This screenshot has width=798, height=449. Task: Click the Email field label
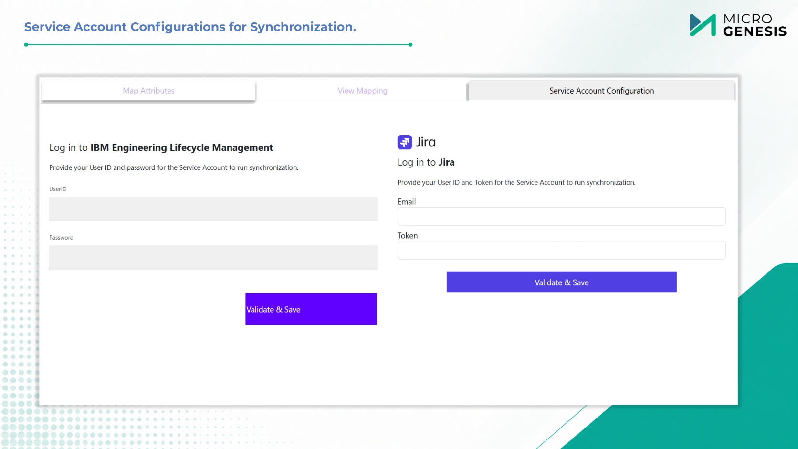(x=407, y=201)
